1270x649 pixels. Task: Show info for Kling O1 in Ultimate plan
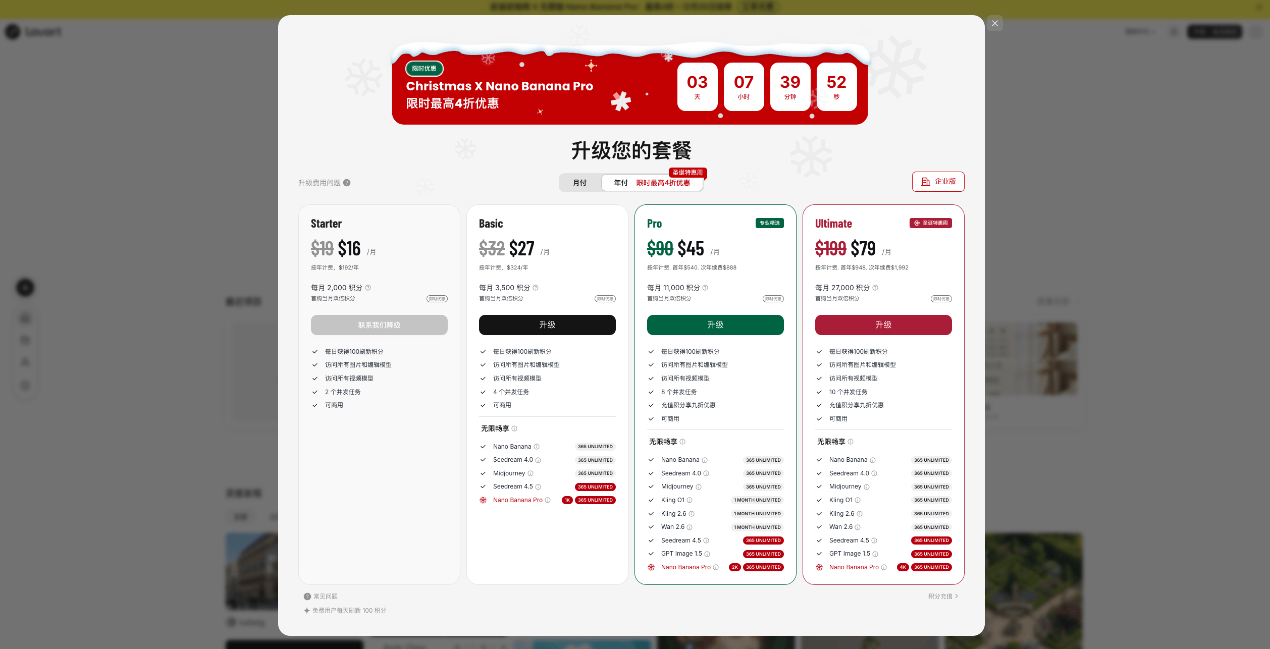pyautogui.click(x=858, y=500)
